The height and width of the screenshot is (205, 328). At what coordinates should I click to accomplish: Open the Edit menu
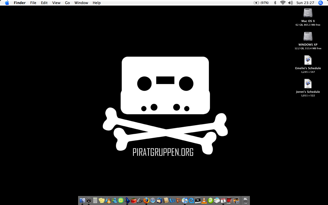tap(44, 3)
